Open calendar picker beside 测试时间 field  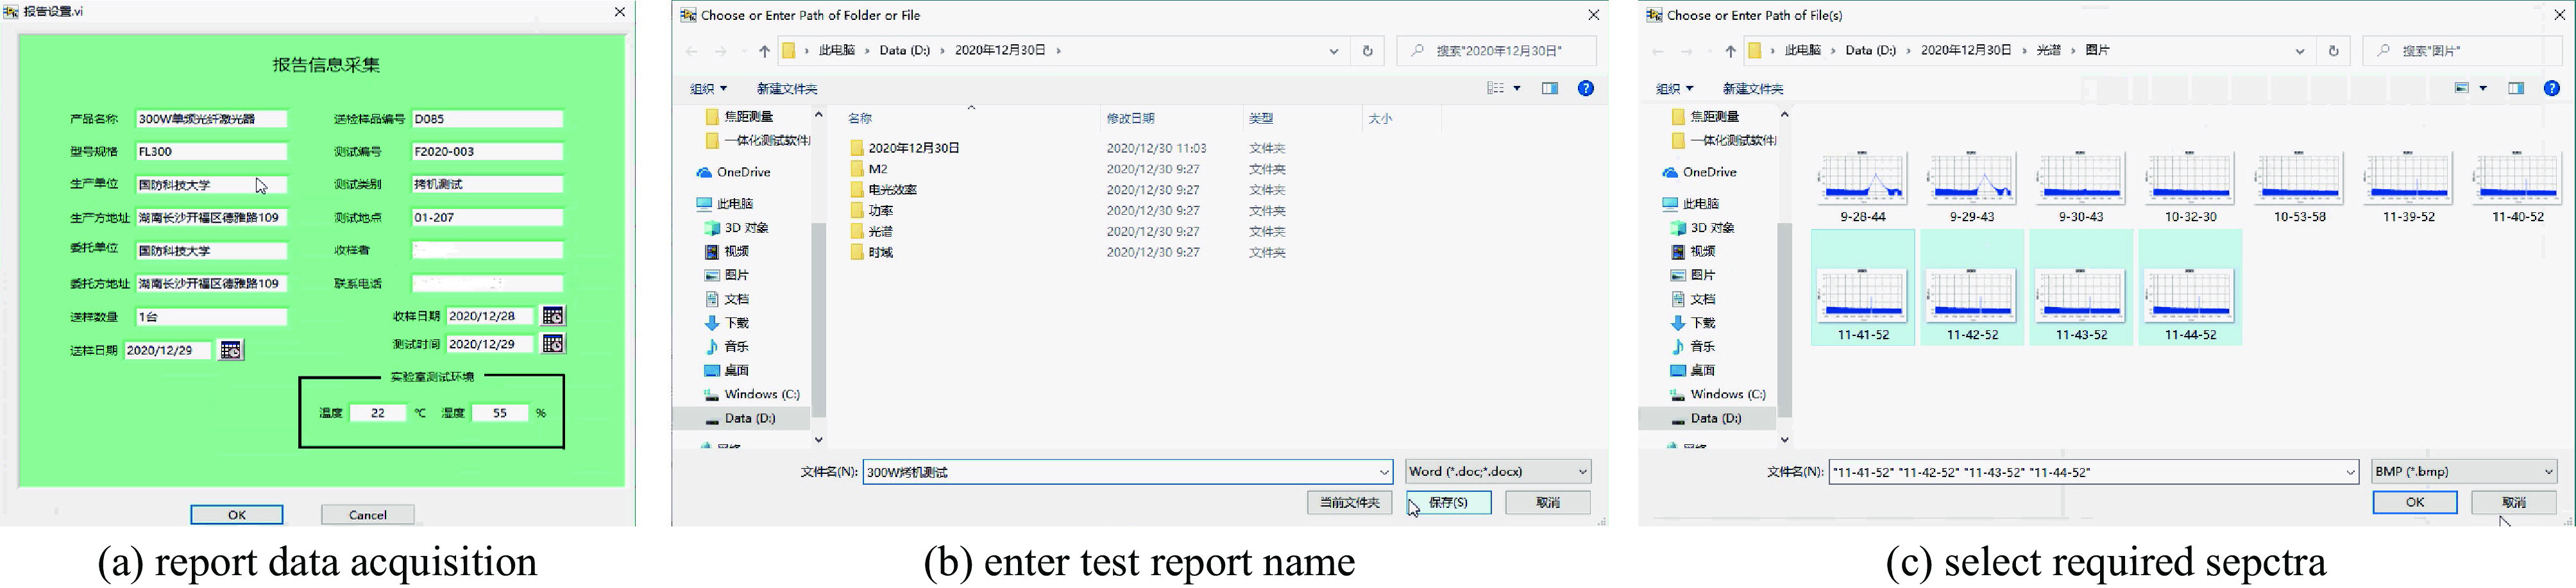point(552,344)
